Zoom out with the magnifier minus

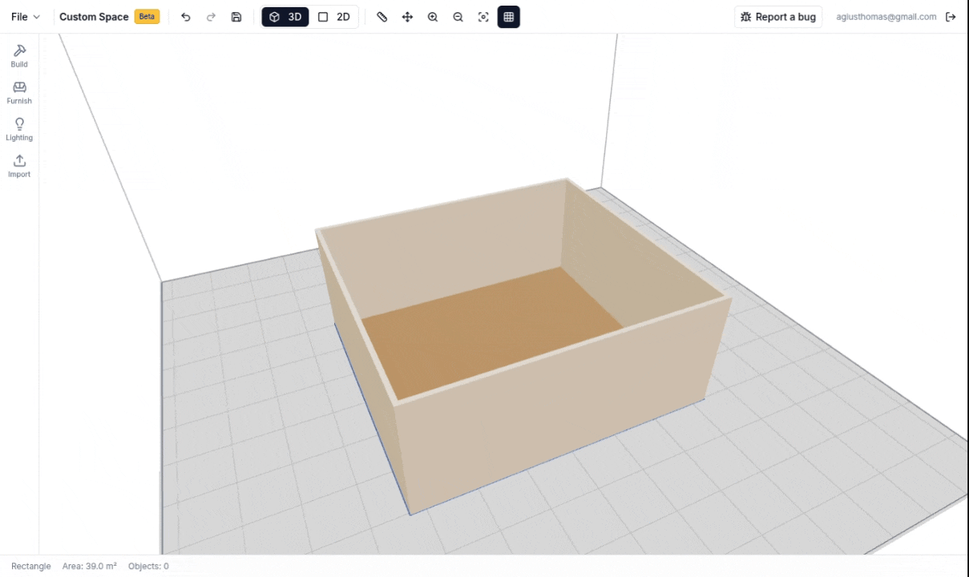458,17
